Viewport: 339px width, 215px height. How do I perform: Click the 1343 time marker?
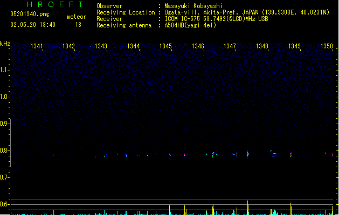pyautogui.click(x=101, y=46)
